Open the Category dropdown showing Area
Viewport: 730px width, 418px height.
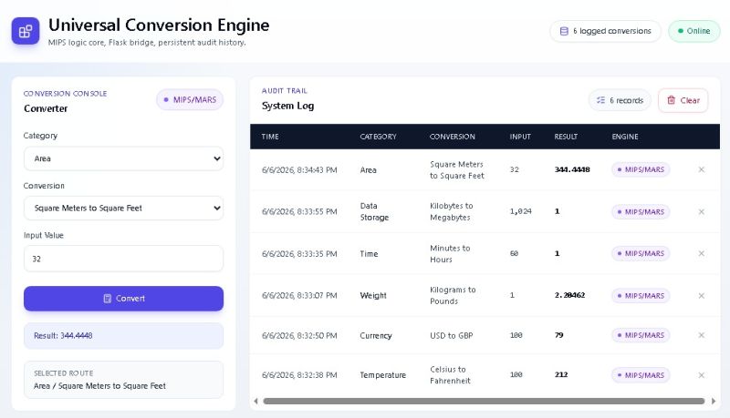(x=123, y=158)
